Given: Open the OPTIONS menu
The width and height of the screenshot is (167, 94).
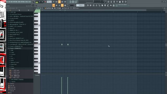Looking at the screenshot, I should (x=23, y=2).
